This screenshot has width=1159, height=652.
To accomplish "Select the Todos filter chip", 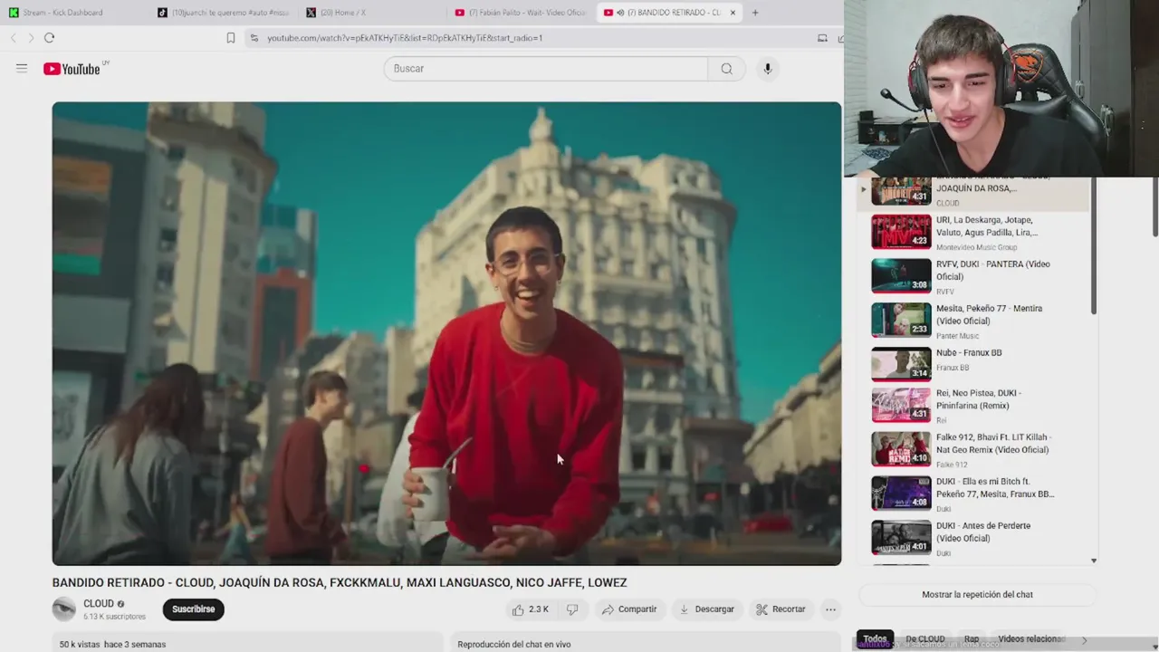I will [875, 638].
